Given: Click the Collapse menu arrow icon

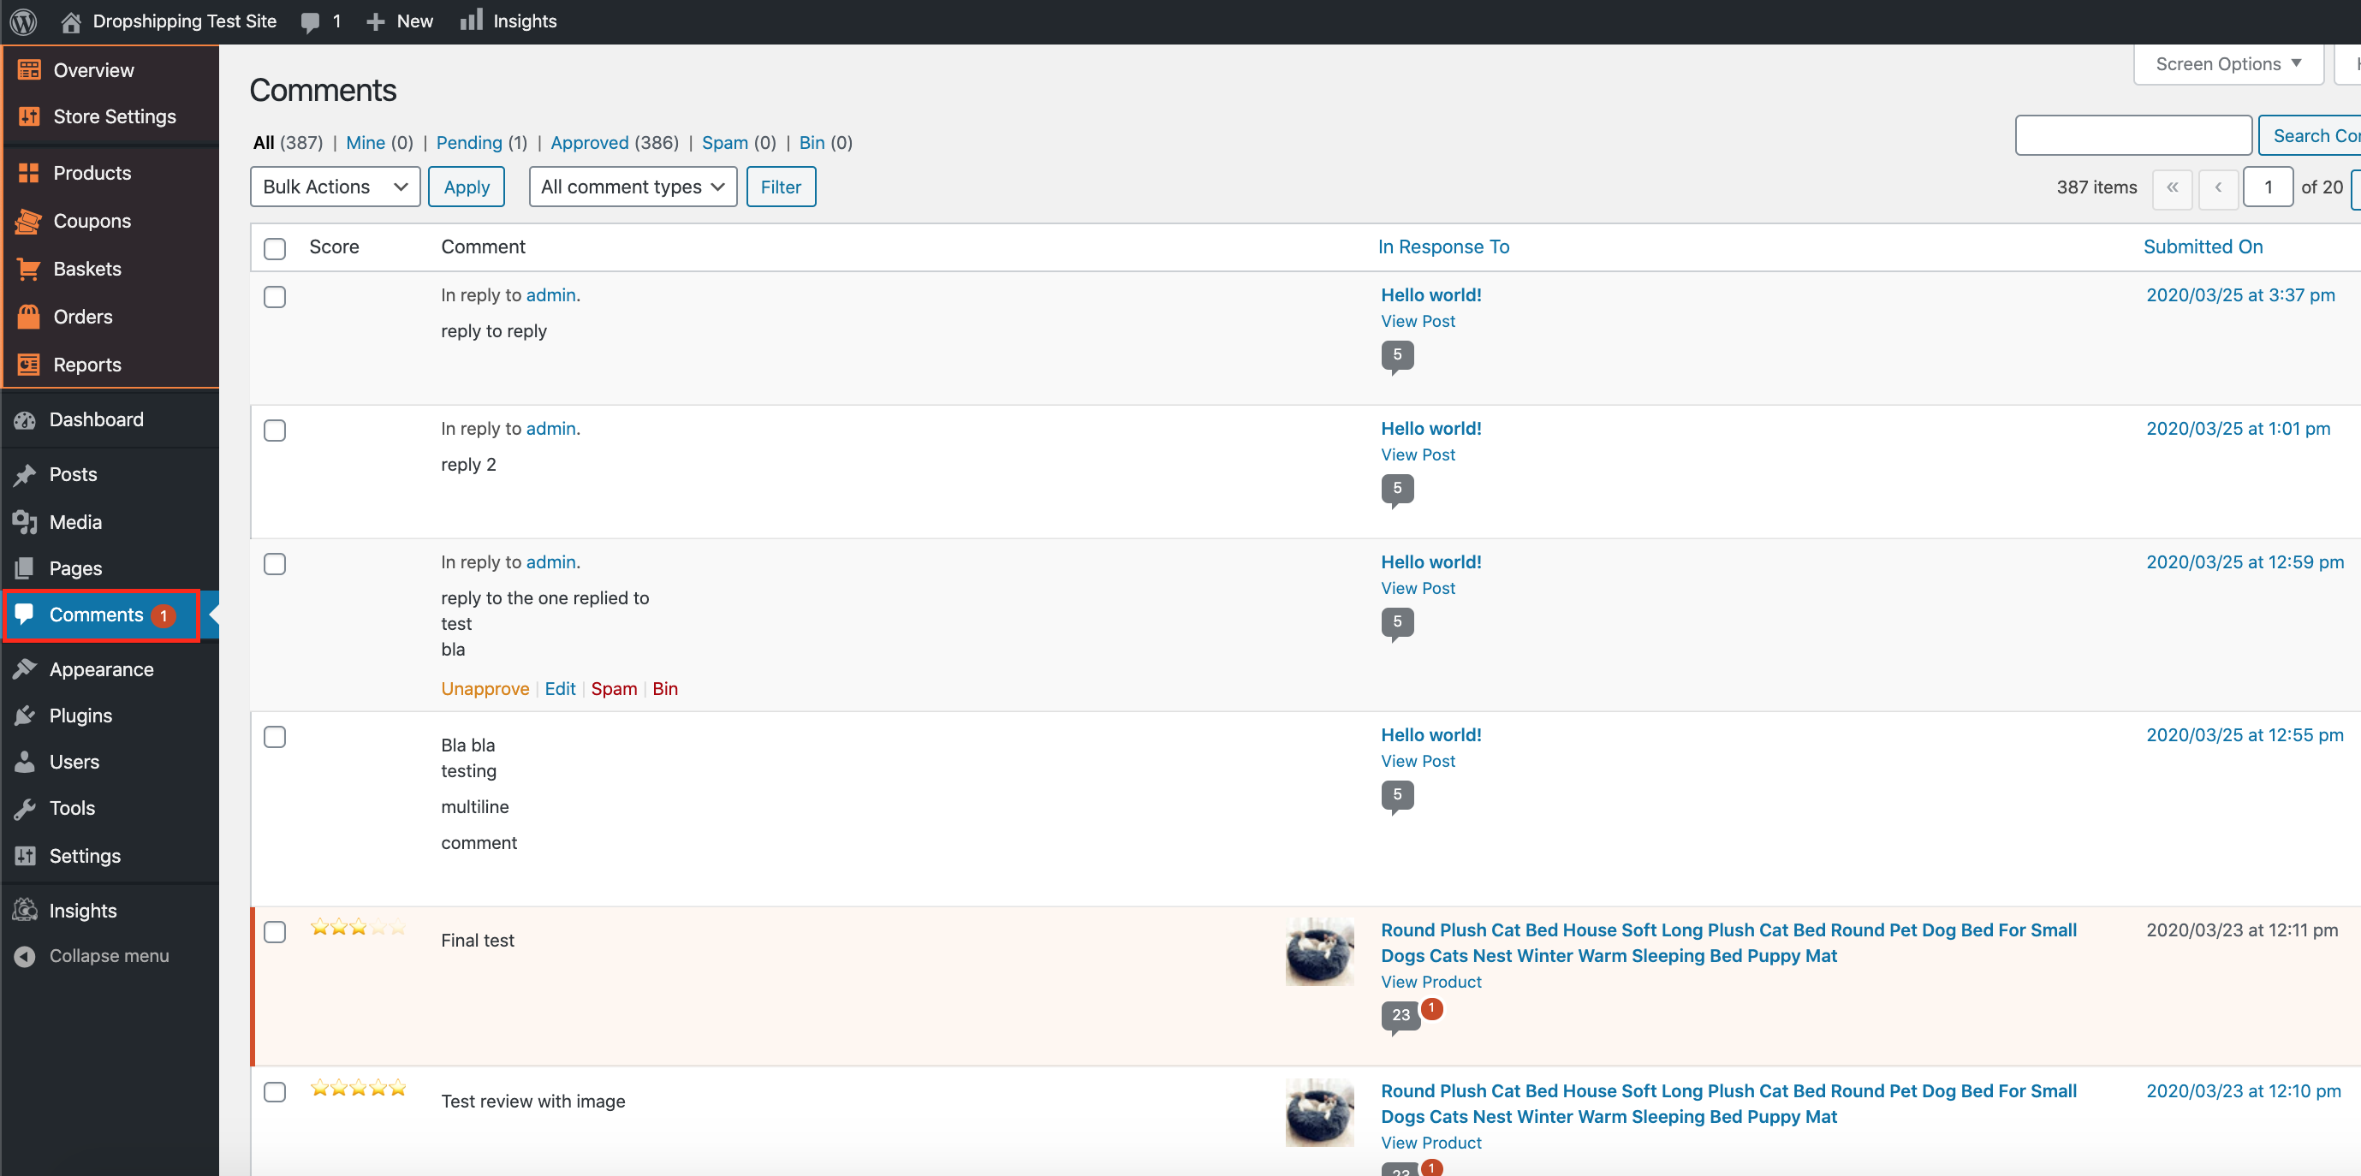Looking at the screenshot, I should pos(26,956).
